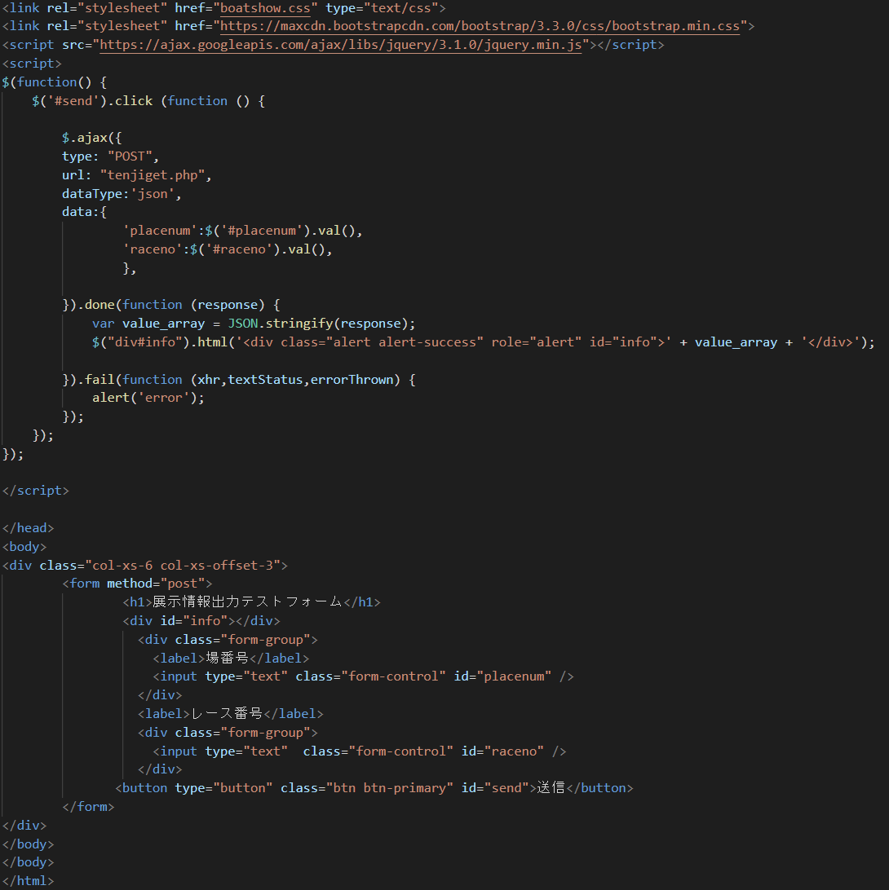Viewport: 889px width, 890px height.
Task: Click the h1 text 展示情報出力テストフォーム
Action: coord(248,601)
